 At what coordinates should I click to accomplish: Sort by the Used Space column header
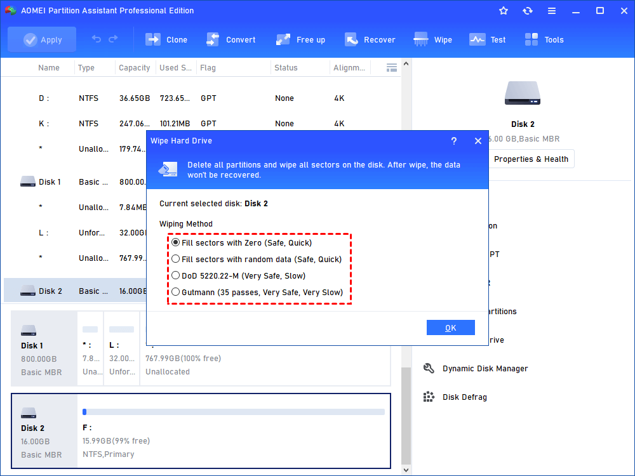click(175, 68)
